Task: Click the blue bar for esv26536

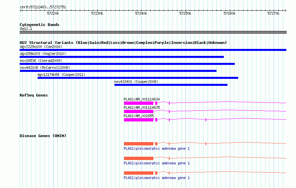Action: pyautogui.click(x=127, y=64)
